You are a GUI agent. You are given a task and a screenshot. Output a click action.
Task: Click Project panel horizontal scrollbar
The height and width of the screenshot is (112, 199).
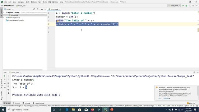(23, 70)
